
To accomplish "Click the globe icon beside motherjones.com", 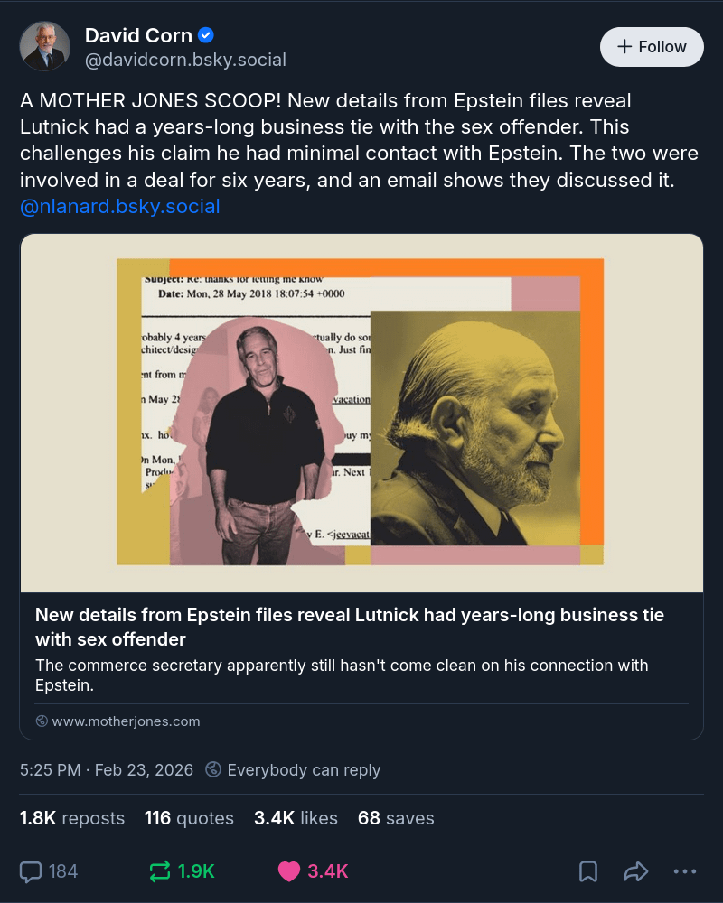I will point(42,721).
